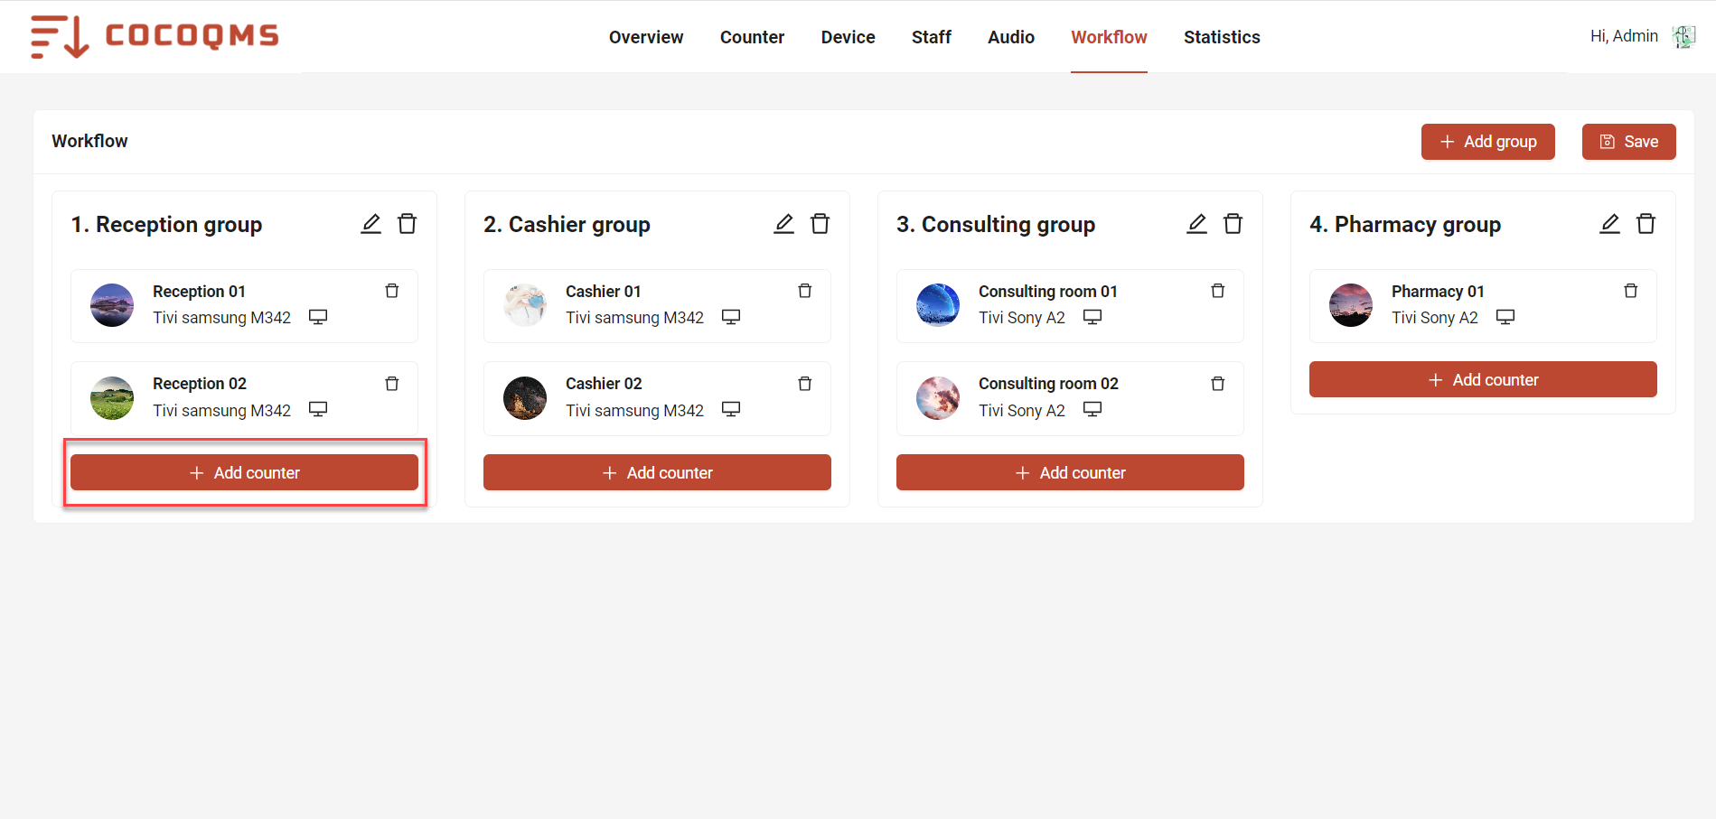Remove Pharmacy 01 counter
This screenshot has width=1716, height=819.
[1631, 291]
